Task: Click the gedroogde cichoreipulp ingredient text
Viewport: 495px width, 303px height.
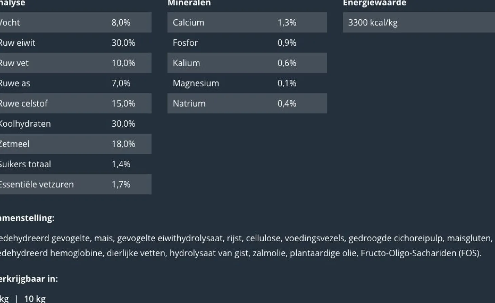Action: [x=395, y=238]
